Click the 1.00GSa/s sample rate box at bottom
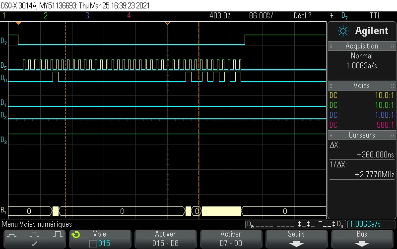Screen dimensions: 397x249 coord(371,224)
